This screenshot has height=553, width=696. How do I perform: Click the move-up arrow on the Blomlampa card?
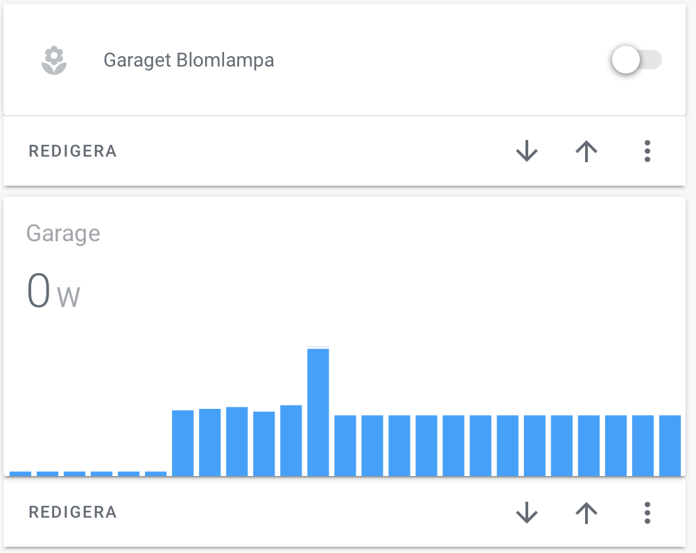click(x=586, y=151)
